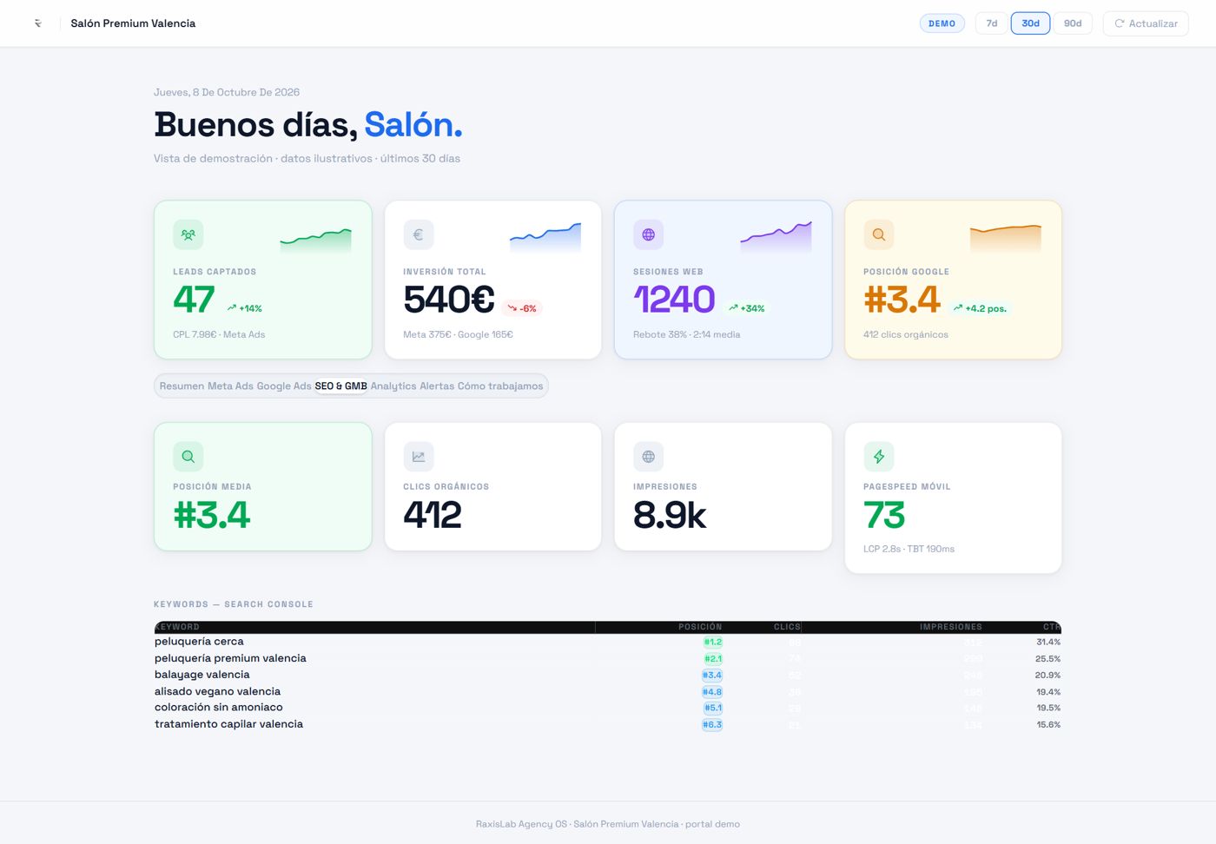Click the #1.2 position badge
The width and height of the screenshot is (1216, 844).
[x=712, y=643]
